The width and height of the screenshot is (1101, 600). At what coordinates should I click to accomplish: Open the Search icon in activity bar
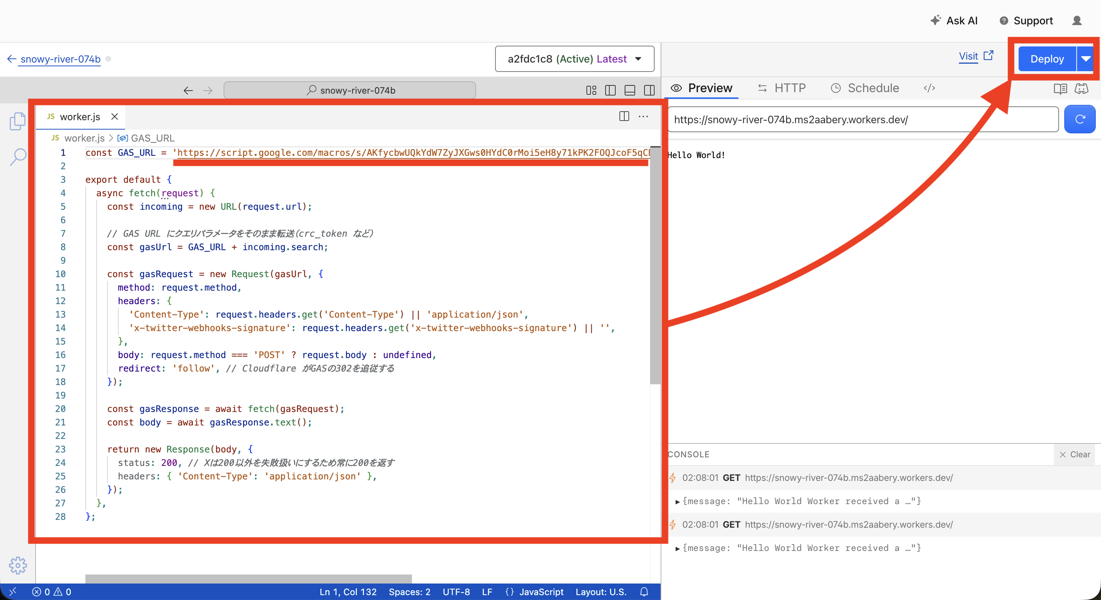point(18,157)
